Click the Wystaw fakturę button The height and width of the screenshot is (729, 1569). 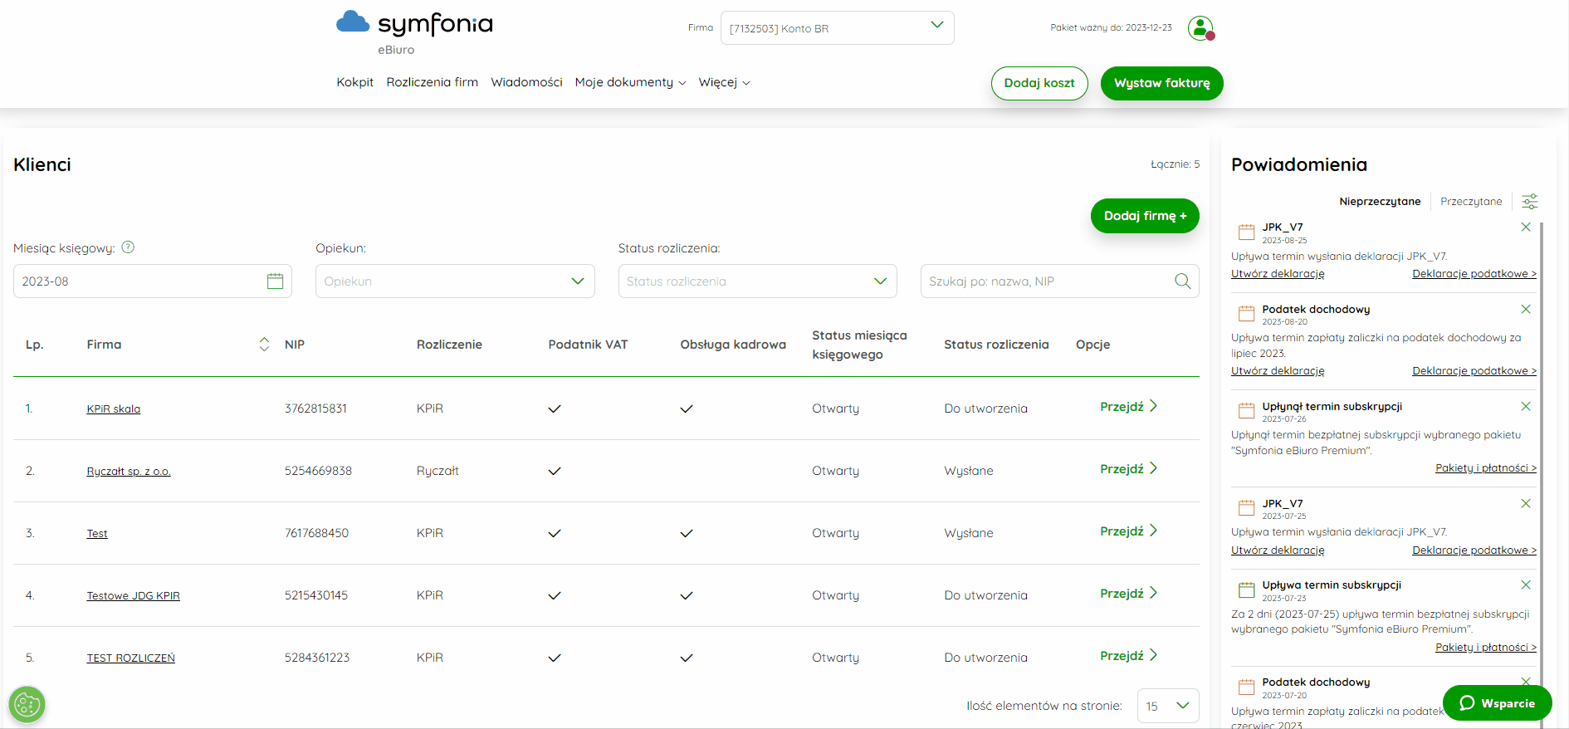click(x=1161, y=83)
